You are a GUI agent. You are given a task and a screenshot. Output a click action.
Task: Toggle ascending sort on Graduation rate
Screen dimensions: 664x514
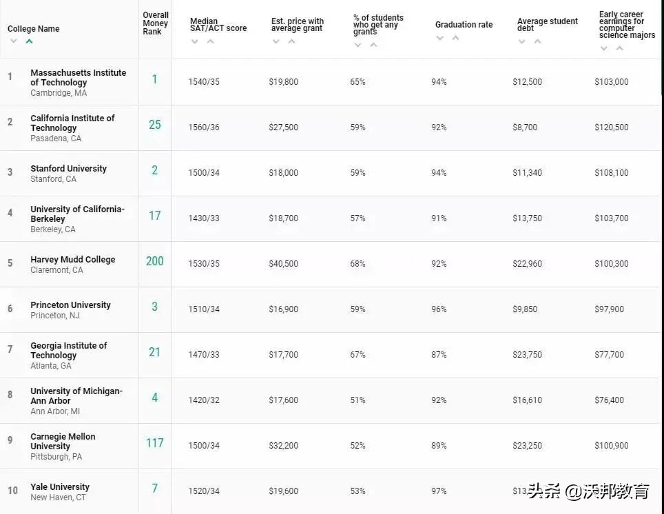click(x=455, y=39)
